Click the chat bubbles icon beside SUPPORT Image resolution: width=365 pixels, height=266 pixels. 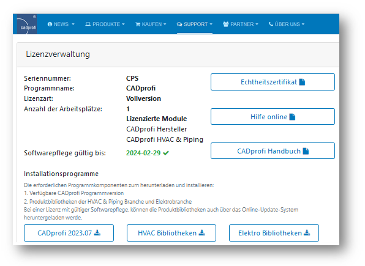tap(179, 24)
